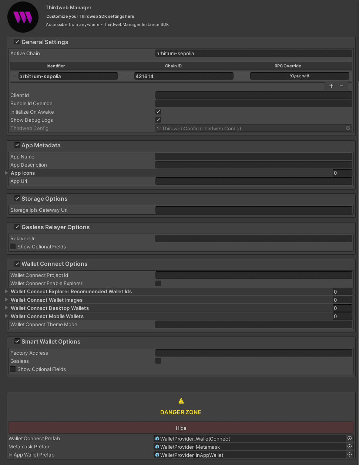
Task: Click the Active Chain input field
Action: 254,53
